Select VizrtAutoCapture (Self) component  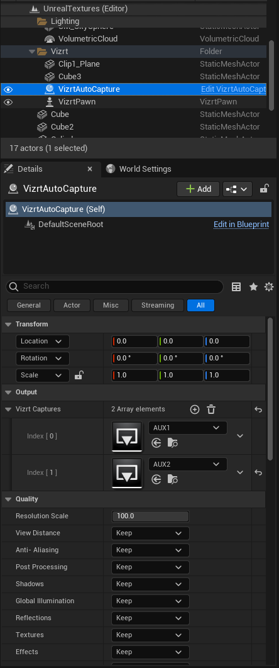click(139, 209)
